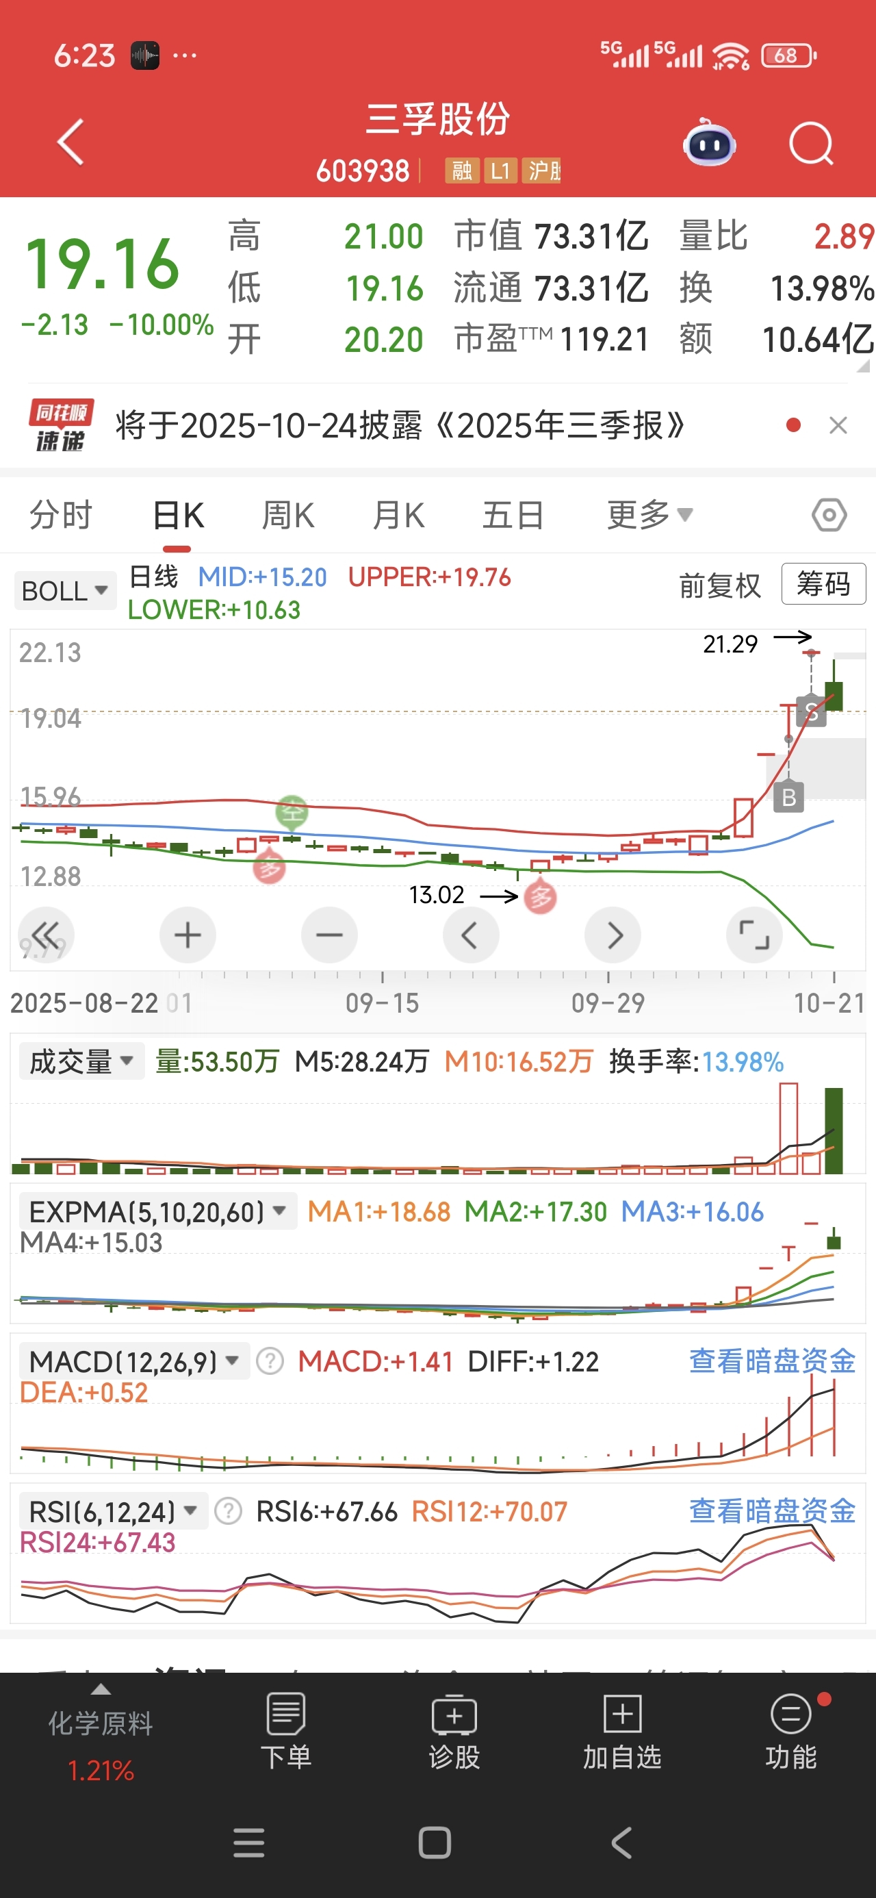Screen dimensions: 876x1898
Task: Tap the tall red volume bar
Action: 788,1128
